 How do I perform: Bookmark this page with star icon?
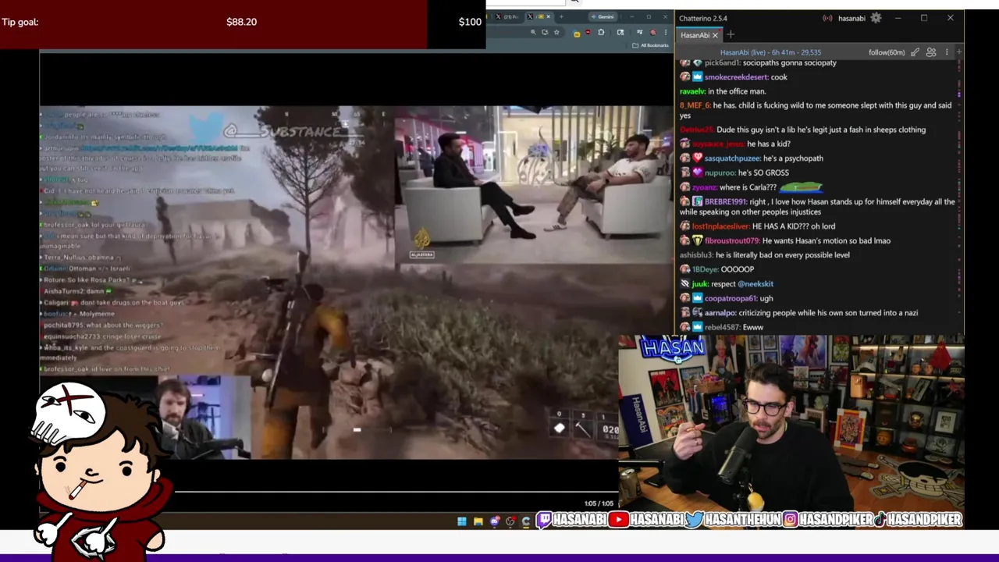[556, 32]
